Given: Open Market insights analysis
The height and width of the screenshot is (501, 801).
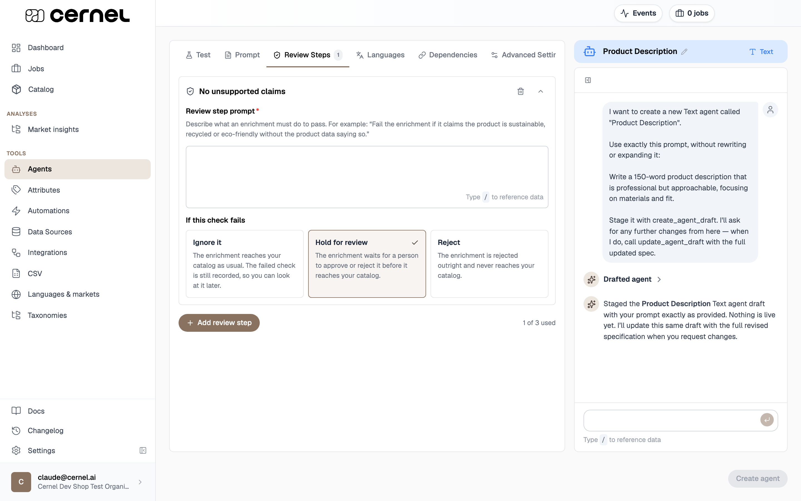Looking at the screenshot, I should [x=77, y=129].
